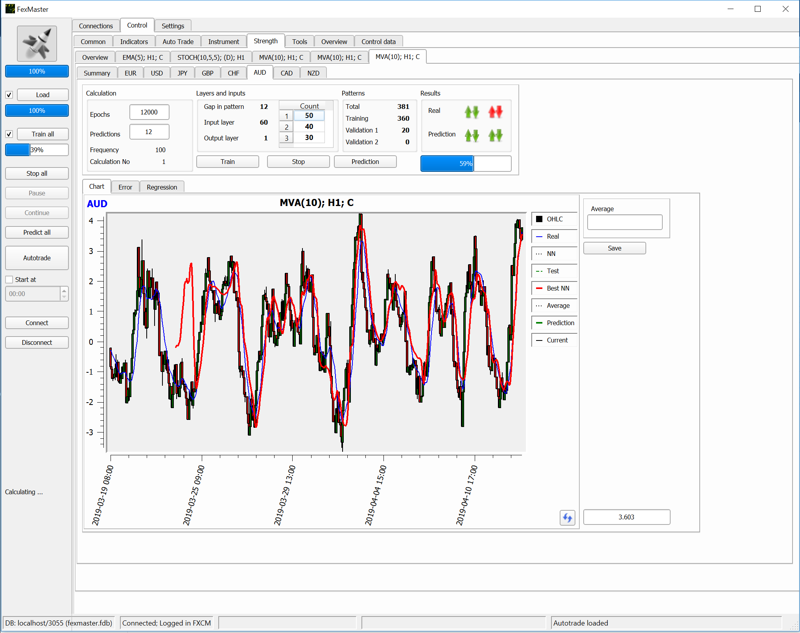This screenshot has width=800, height=633.
Task: Open the NZD currency tab
Action: [x=313, y=73]
